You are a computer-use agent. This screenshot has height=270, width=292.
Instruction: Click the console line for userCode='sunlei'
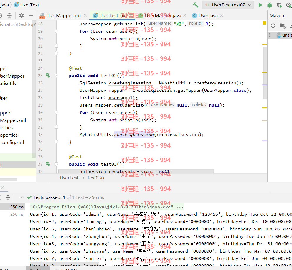pos(161,258)
